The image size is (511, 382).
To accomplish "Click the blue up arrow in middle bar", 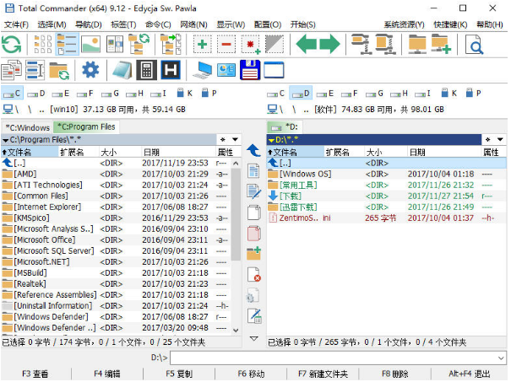I will pos(253,151).
